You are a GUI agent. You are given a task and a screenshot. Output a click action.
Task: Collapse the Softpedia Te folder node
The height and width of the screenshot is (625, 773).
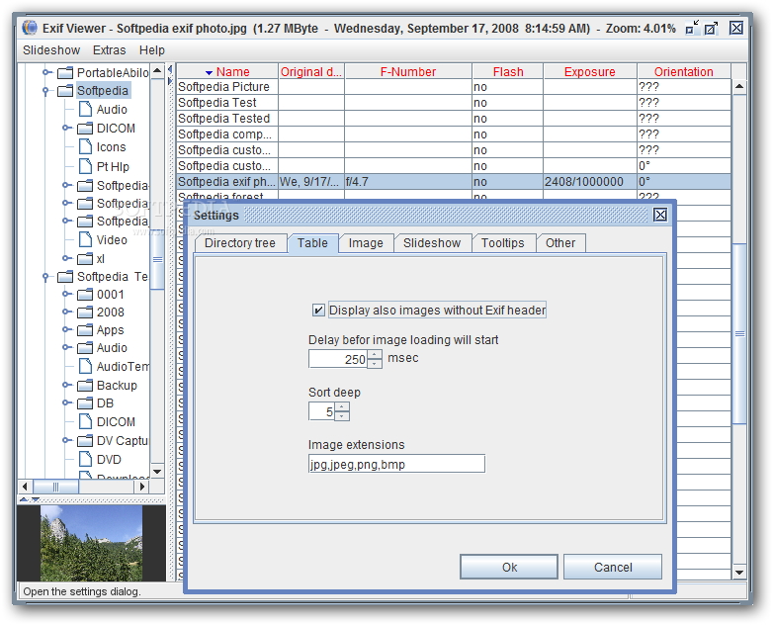point(45,277)
